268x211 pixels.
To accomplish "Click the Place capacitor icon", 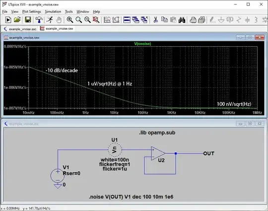I will pyautogui.click(x=247, y=20).
